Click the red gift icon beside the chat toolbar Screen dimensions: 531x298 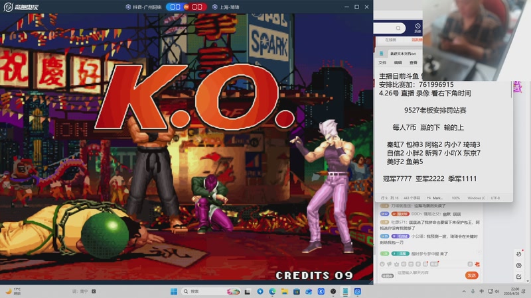477,264
